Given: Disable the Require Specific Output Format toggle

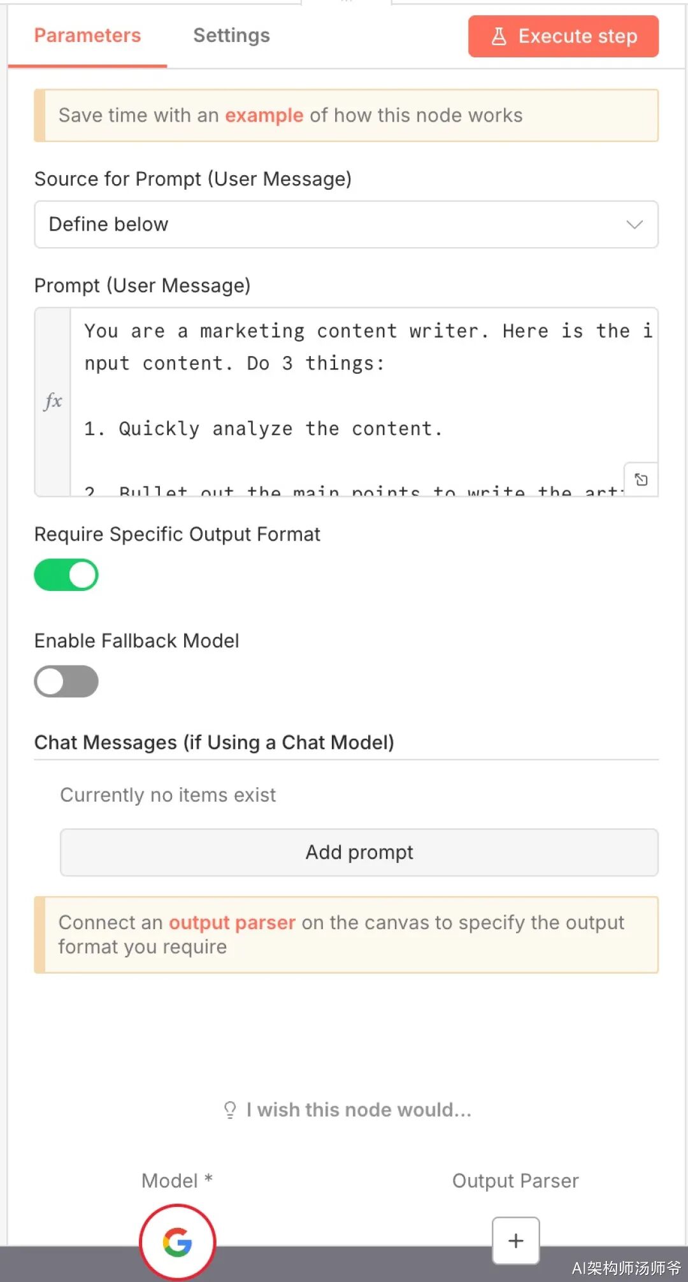Looking at the screenshot, I should [x=66, y=575].
